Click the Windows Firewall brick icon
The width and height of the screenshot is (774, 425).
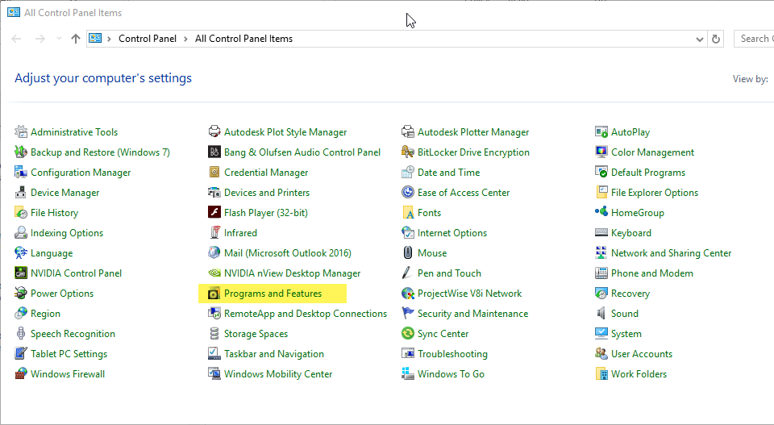pyautogui.click(x=21, y=373)
